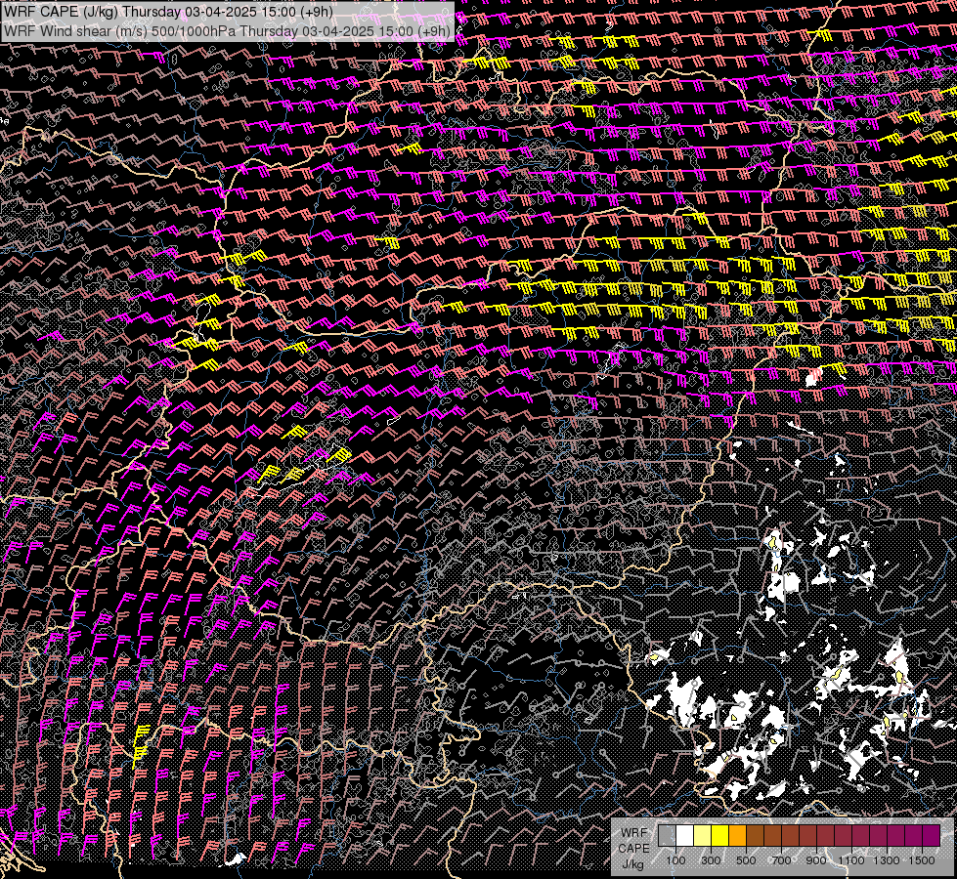Click the orange CAPE legend swatch
This screenshot has width=957, height=879.
[x=737, y=836]
